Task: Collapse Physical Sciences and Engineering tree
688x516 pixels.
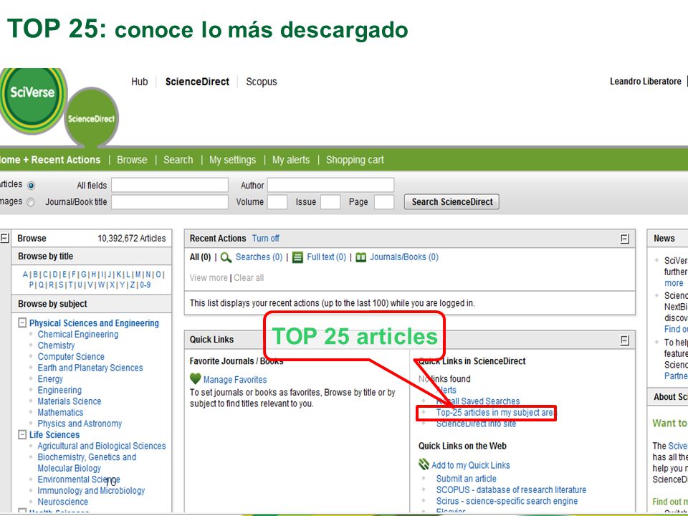Action: [x=22, y=323]
